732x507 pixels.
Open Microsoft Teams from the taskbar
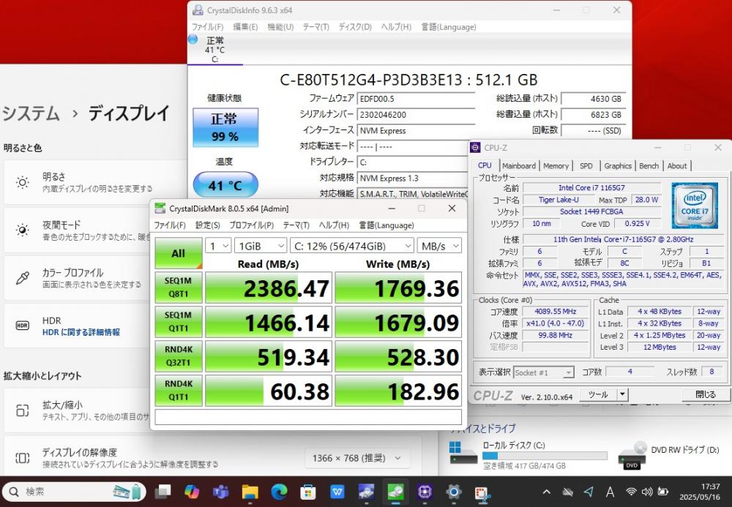click(220, 492)
